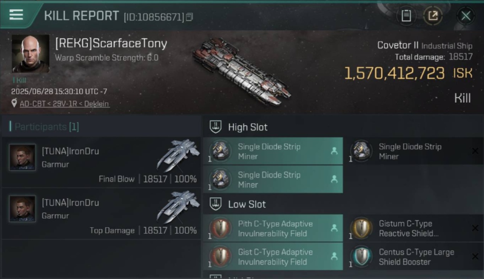Share kill report via export icon
The width and height of the screenshot is (484, 279).
tap(433, 16)
